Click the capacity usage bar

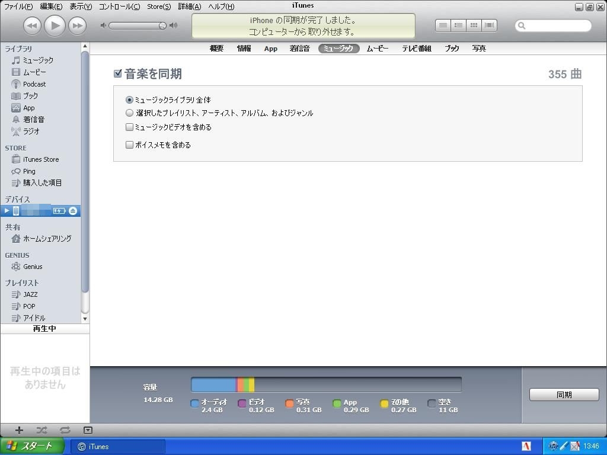coord(327,384)
